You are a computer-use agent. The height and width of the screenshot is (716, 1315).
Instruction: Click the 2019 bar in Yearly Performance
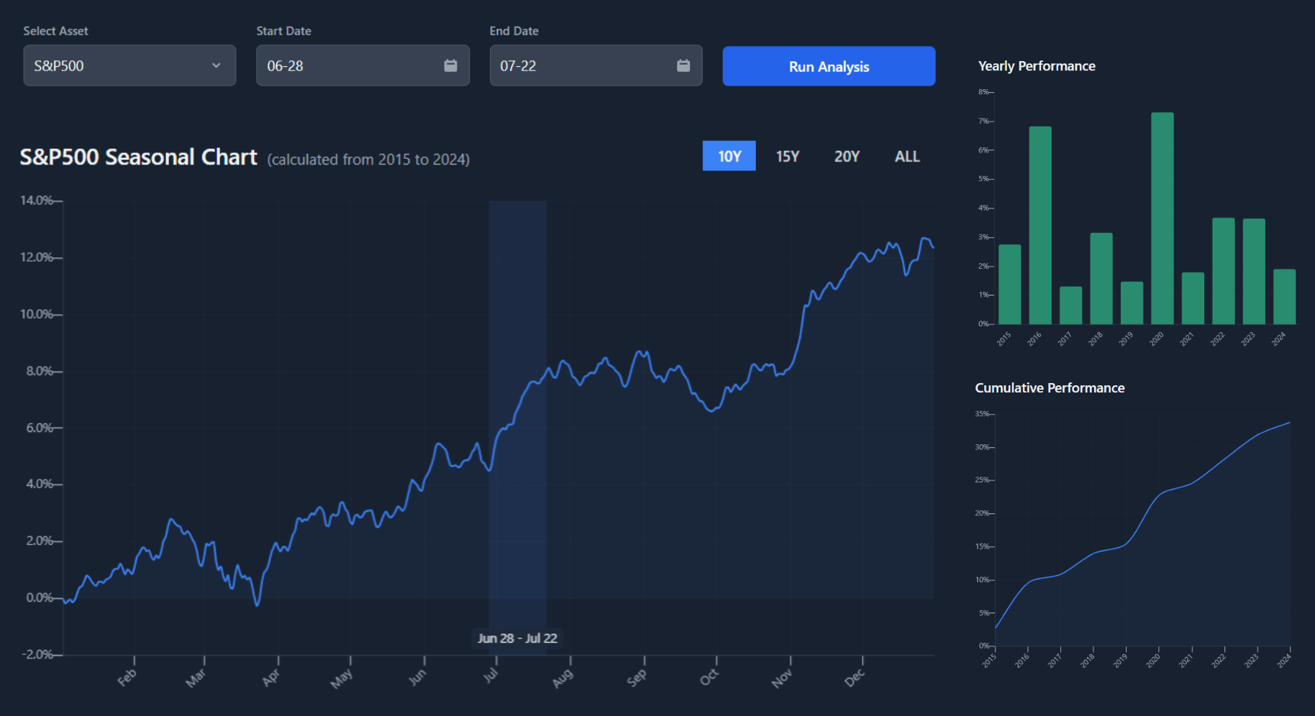tap(1132, 303)
